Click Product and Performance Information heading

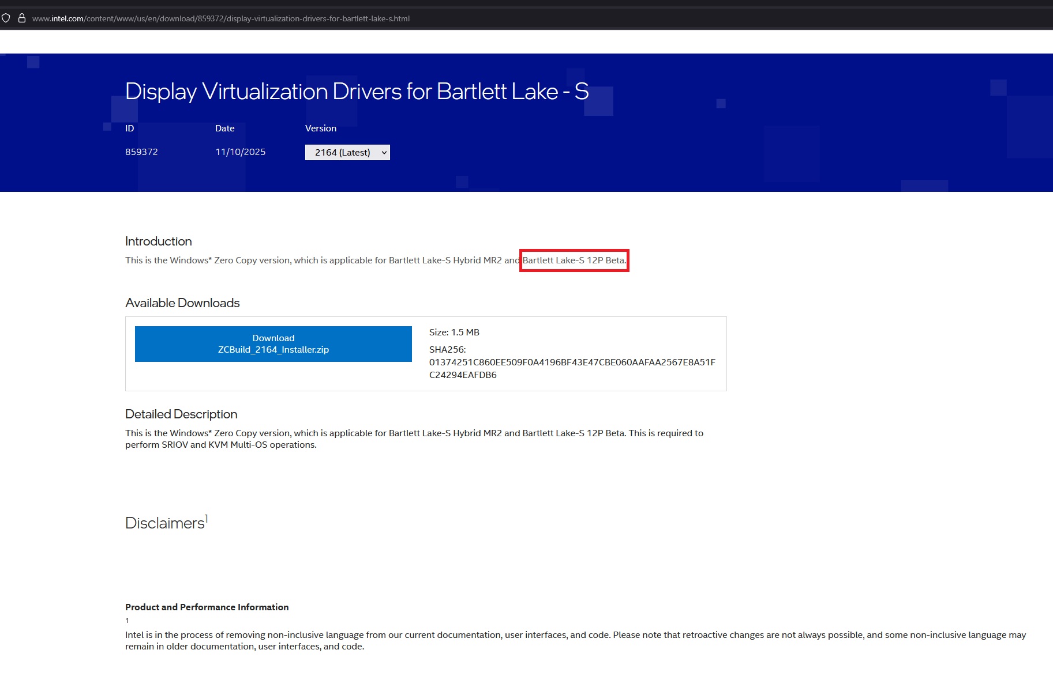pyautogui.click(x=207, y=607)
